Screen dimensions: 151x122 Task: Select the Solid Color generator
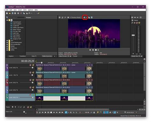[16, 33]
